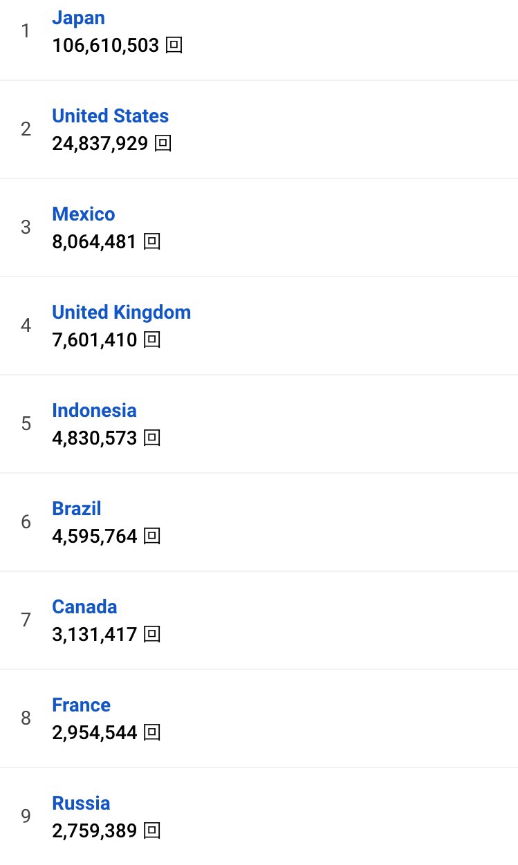
Task: Click the square icon beside 2,954,544
Action: tap(152, 733)
